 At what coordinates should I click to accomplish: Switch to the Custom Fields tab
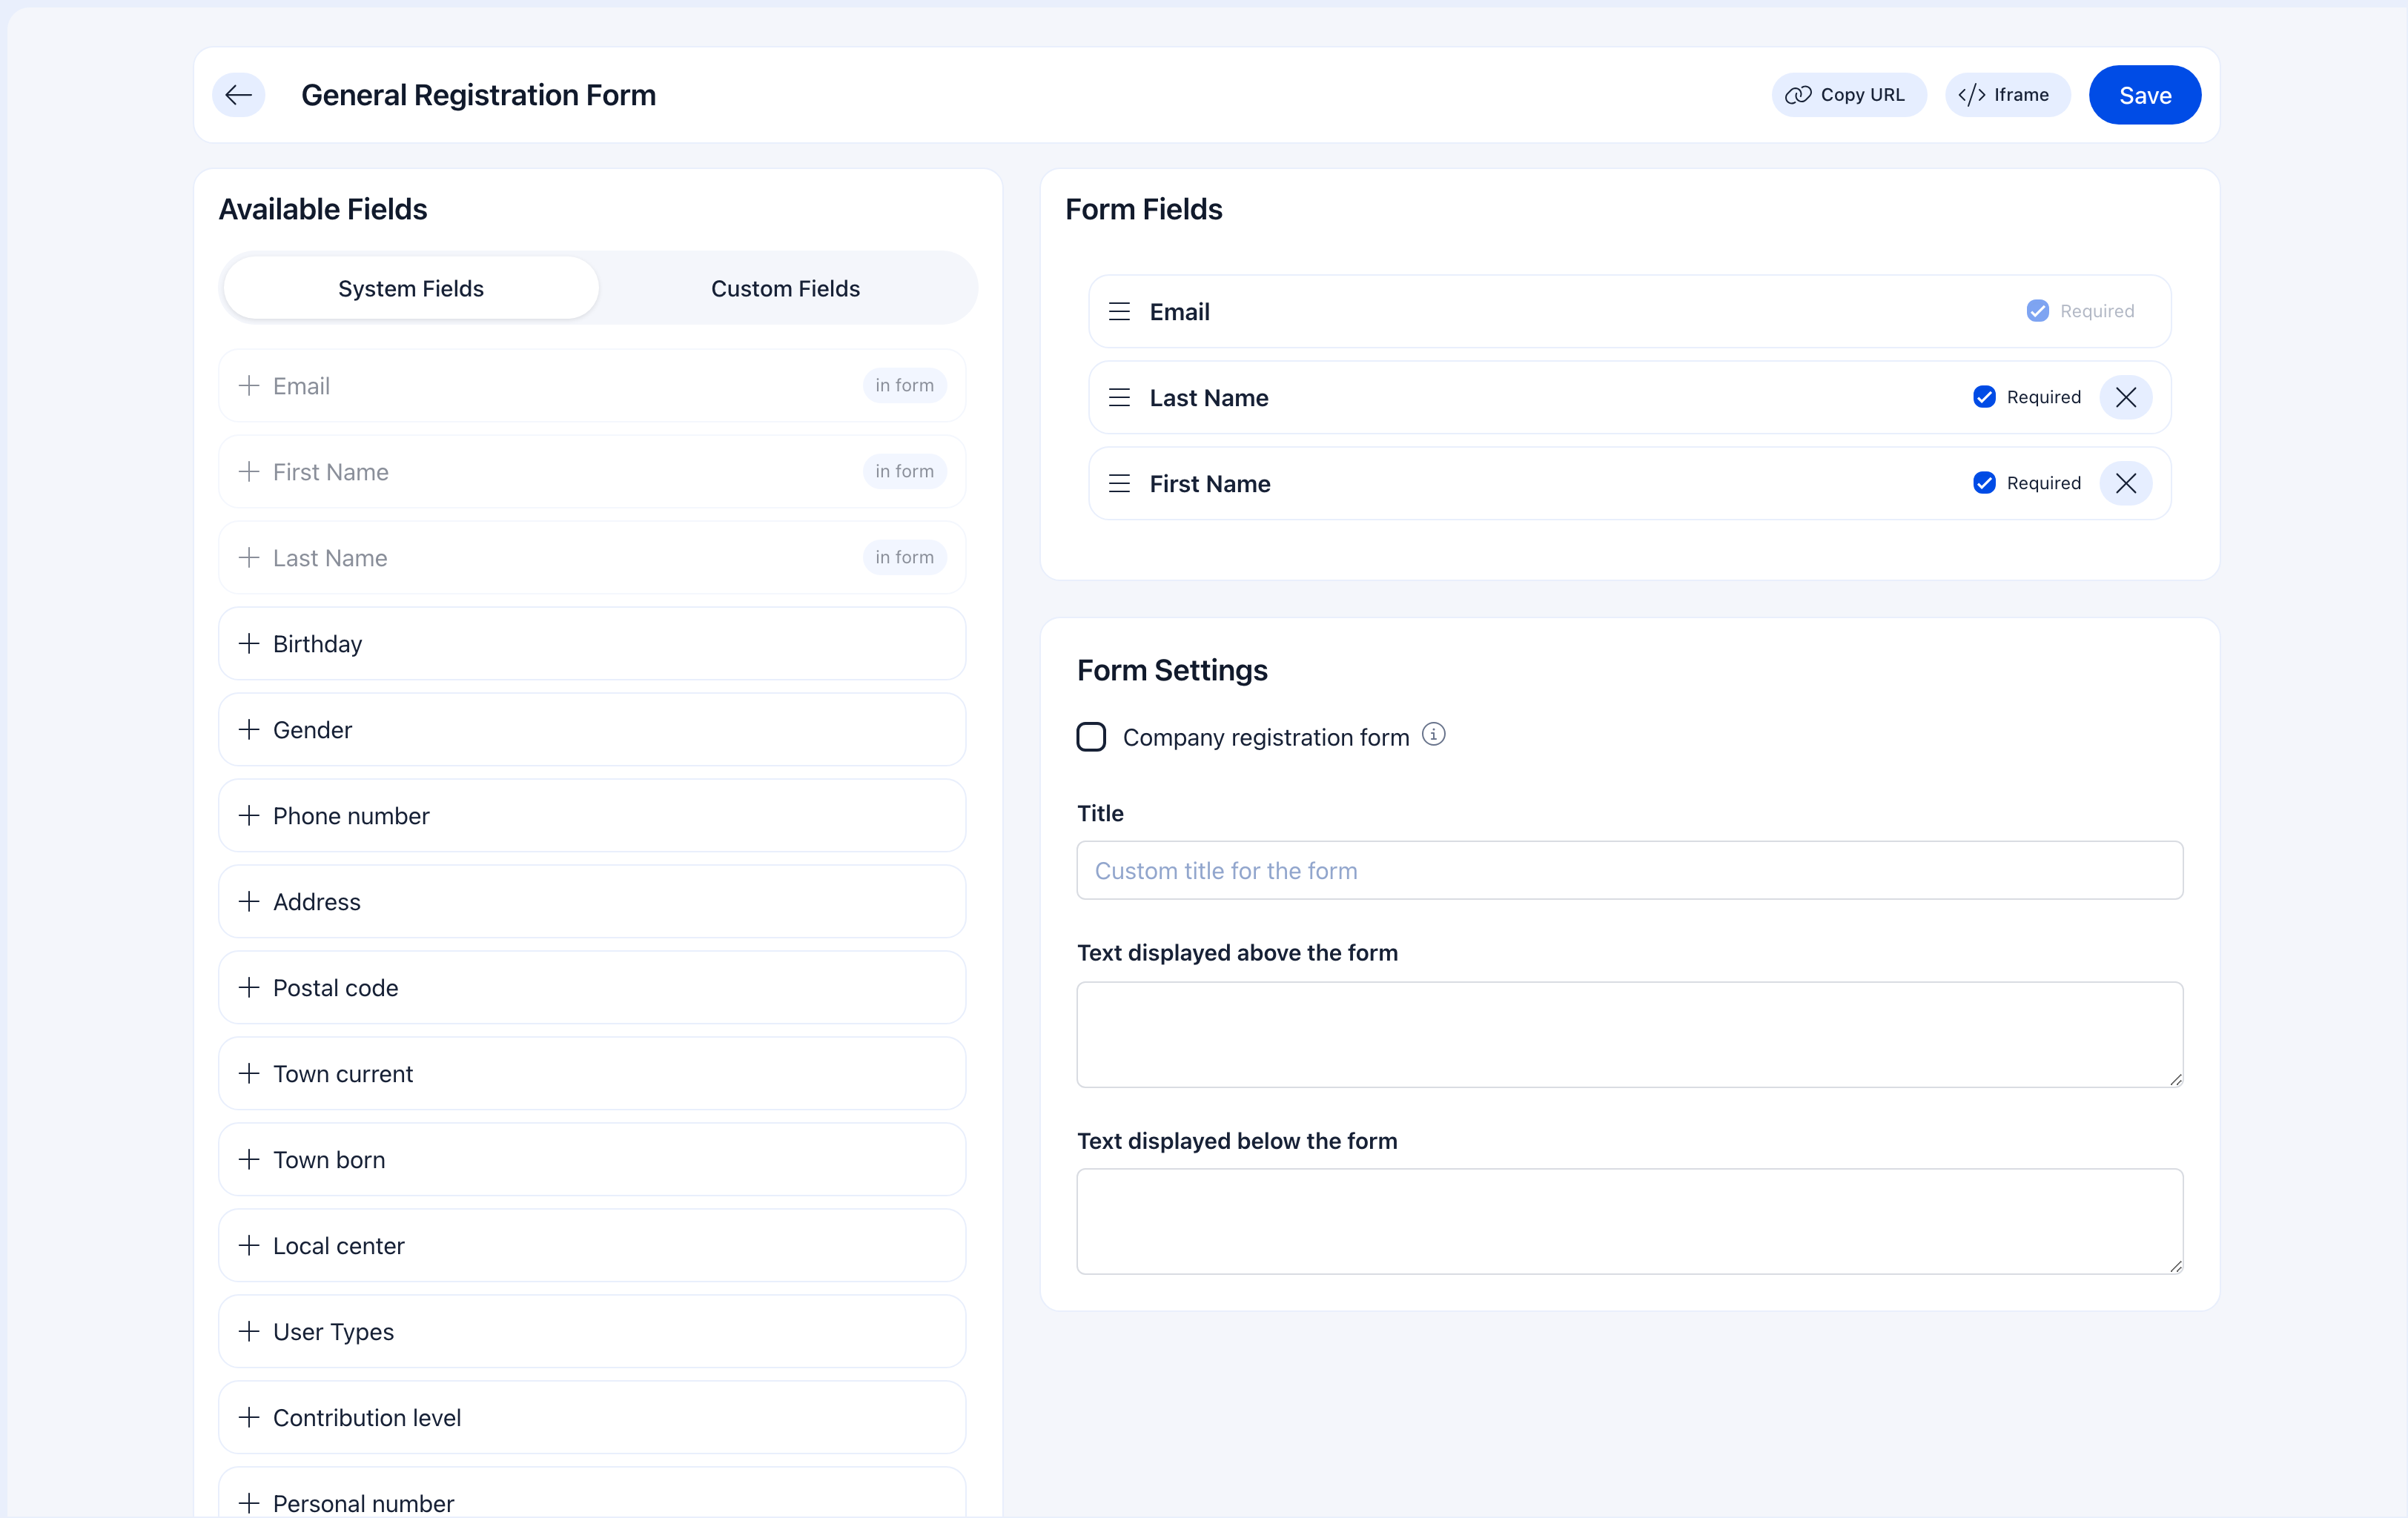tap(785, 288)
